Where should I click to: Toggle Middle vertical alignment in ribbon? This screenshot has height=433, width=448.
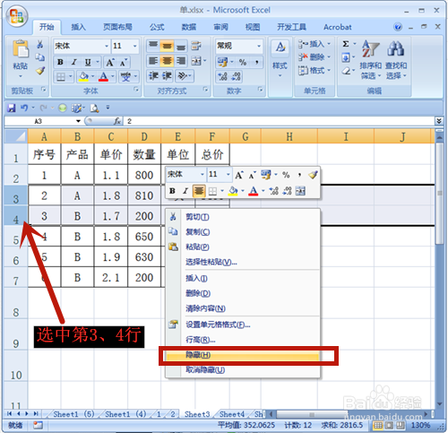(167, 46)
